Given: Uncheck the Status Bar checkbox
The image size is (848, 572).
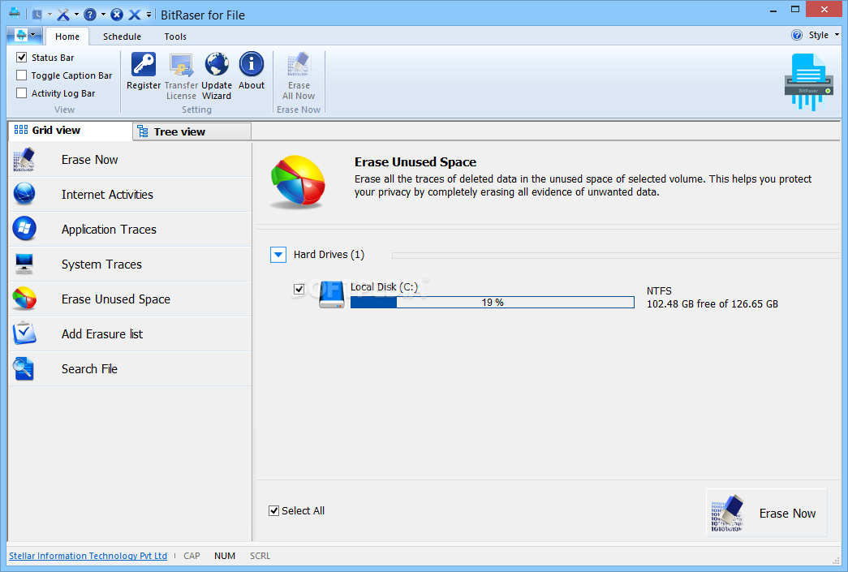Looking at the screenshot, I should click(x=22, y=58).
